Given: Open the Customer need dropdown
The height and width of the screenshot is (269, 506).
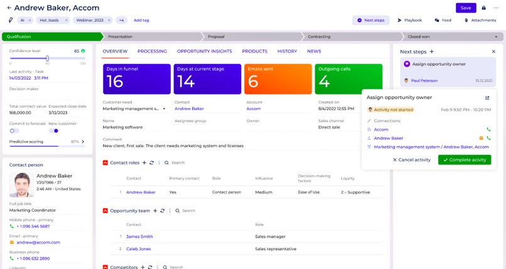Looking at the screenshot, I should 164,109.
